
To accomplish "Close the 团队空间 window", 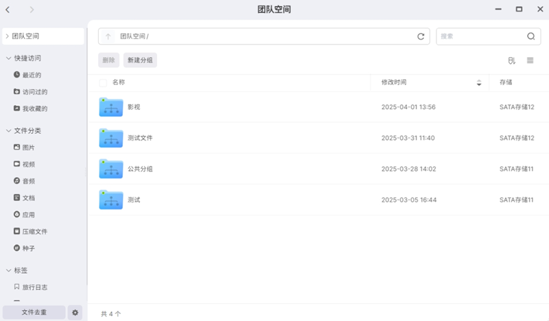I will click(540, 10).
